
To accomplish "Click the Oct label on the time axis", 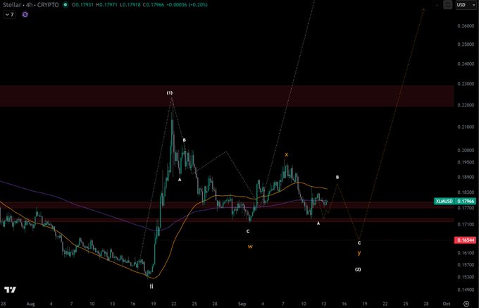I will click(x=447, y=304).
